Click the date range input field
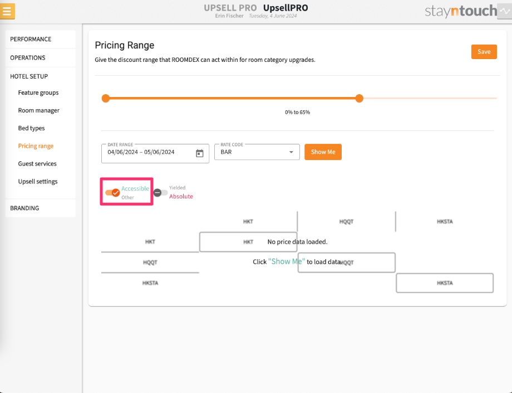 [155, 153]
